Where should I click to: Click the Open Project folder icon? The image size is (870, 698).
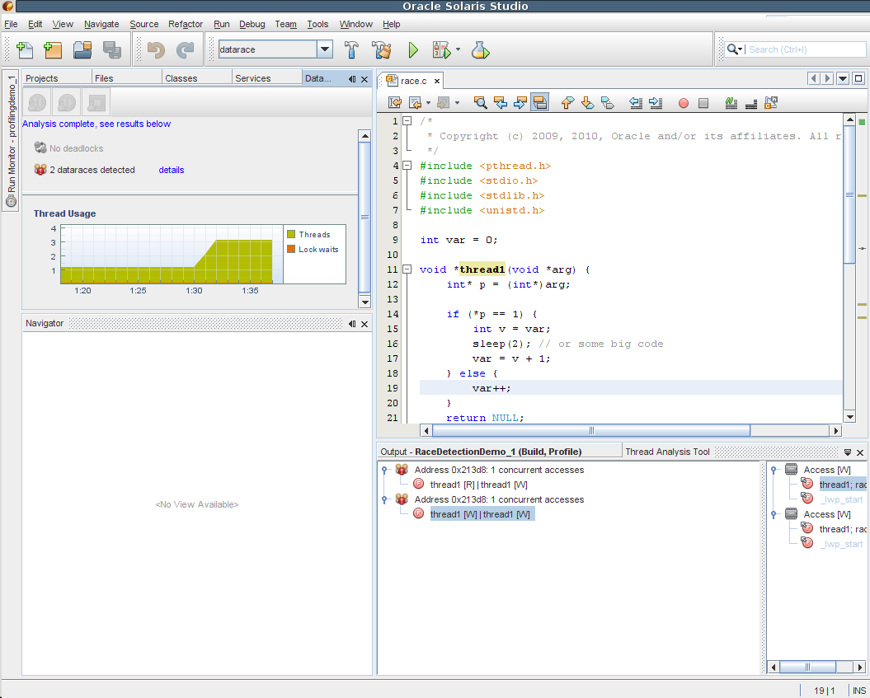tap(82, 50)
